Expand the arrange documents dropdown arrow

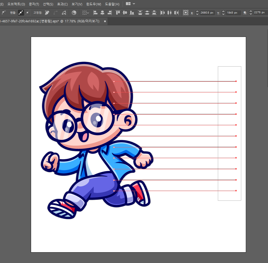click(134, 4)
